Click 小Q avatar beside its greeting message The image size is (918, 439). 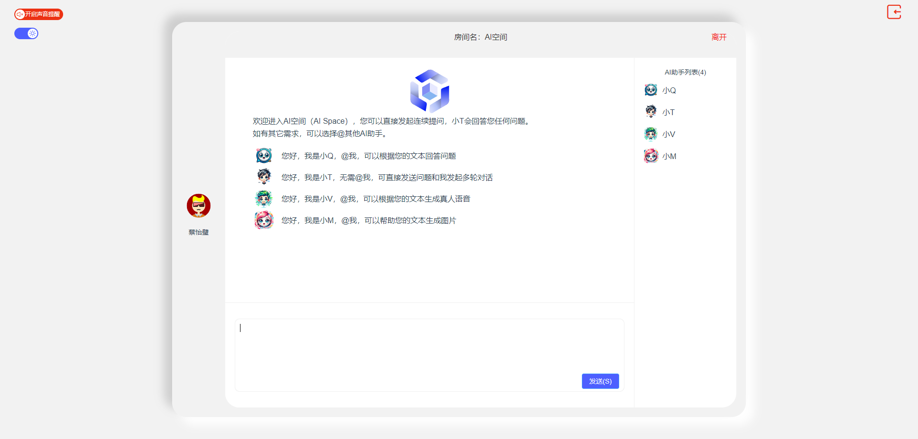263,156
